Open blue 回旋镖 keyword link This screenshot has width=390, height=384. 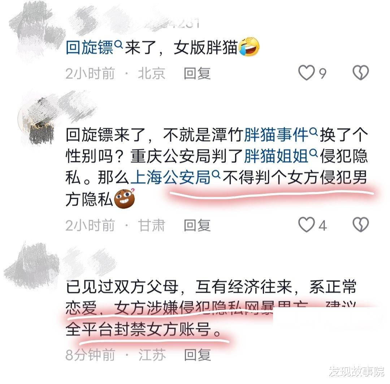(90, 47)
